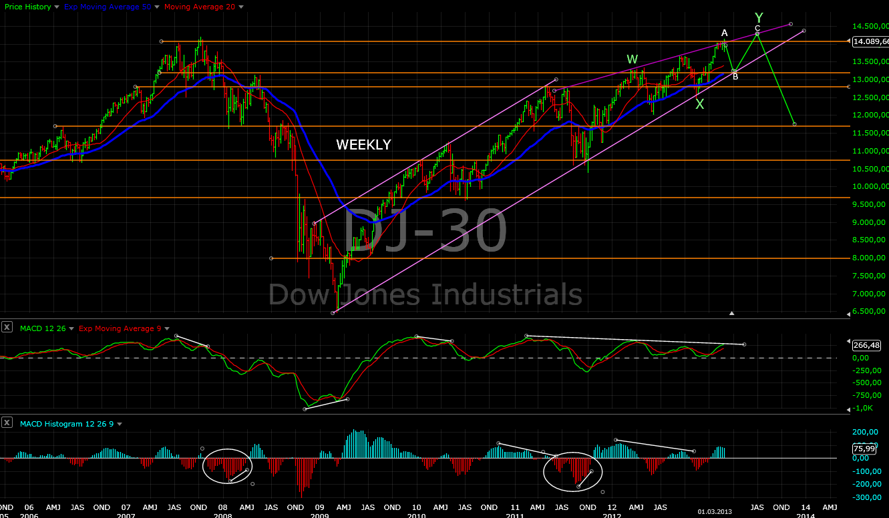The image size is (889, 518).
Task: Click the -100,00 histogram axis label
Action: (868, 471)
